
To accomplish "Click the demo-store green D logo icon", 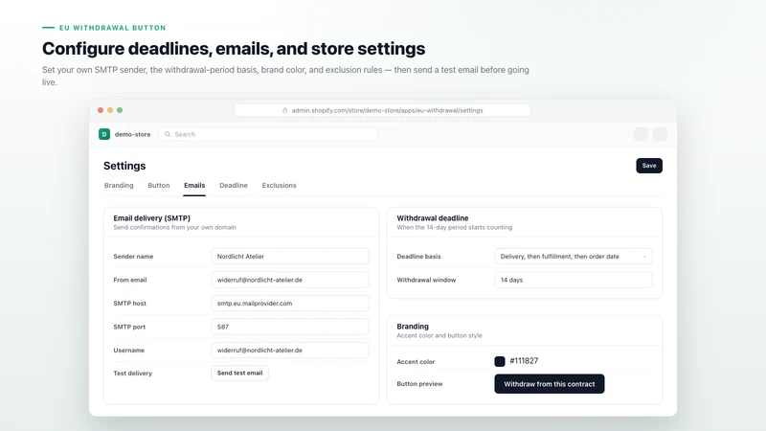I will click(x=104, y=134).
